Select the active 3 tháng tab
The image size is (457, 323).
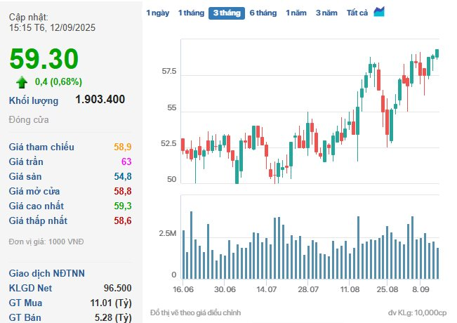coord(226,13)
